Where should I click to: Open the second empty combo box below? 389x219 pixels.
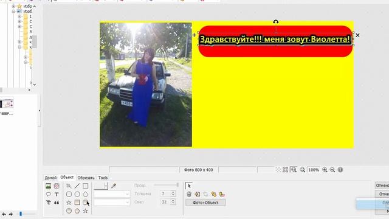[x=112, y=203]
